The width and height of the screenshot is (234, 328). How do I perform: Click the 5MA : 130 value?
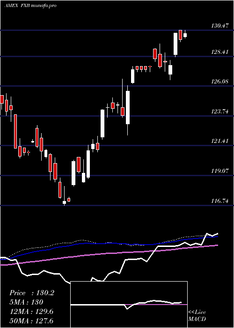(26, 302)
